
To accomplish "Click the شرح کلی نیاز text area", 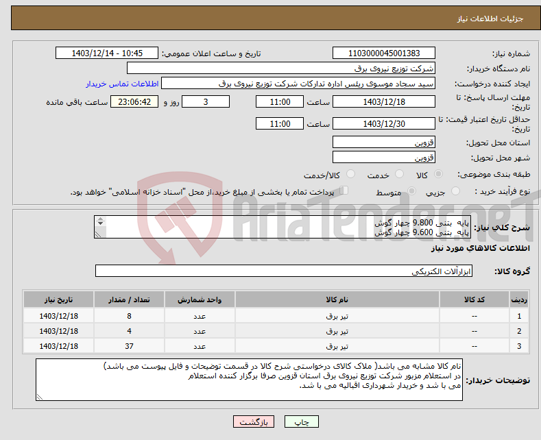I will point(282,227).
